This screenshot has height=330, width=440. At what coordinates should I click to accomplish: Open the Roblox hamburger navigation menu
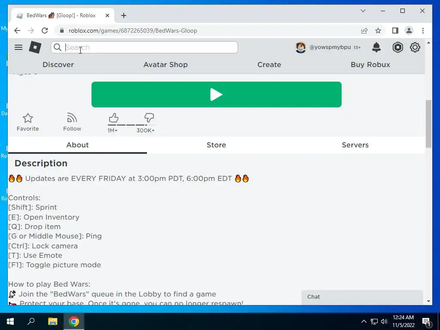pos(18,47)
